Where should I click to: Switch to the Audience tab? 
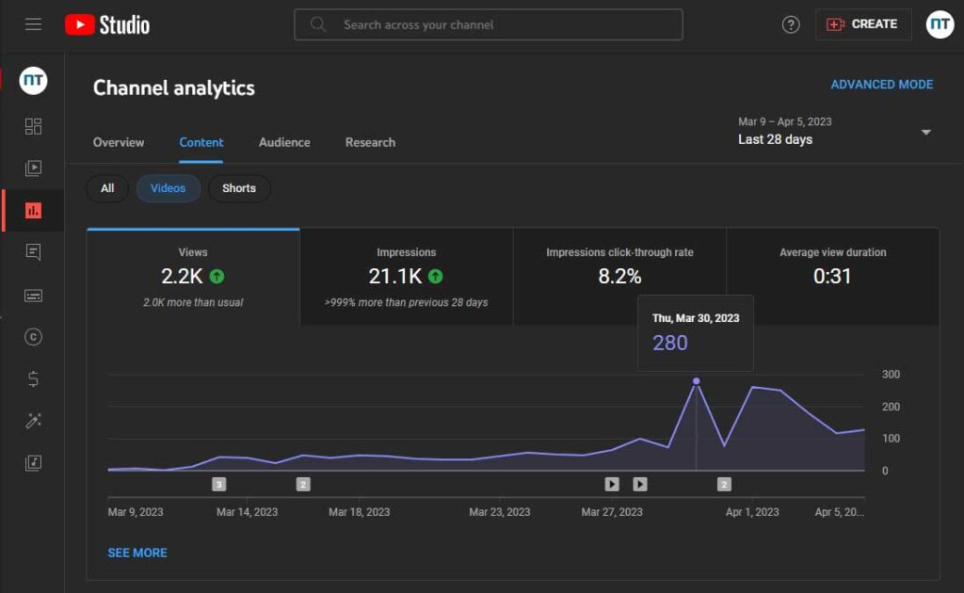[284, 142]
